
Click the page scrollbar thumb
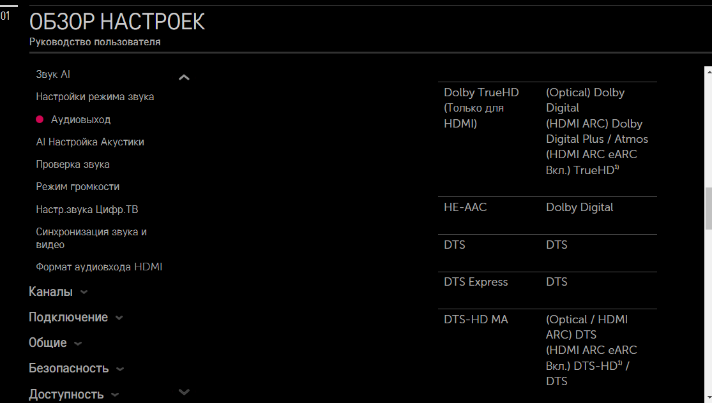coord(708,209)
